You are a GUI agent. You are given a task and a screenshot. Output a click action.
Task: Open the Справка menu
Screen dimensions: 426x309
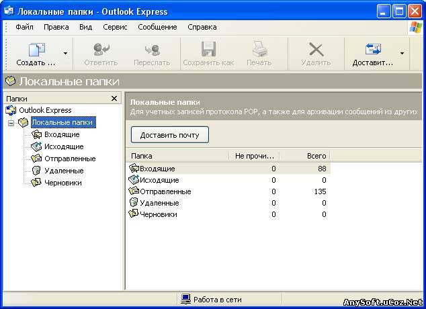coord(202,27)
